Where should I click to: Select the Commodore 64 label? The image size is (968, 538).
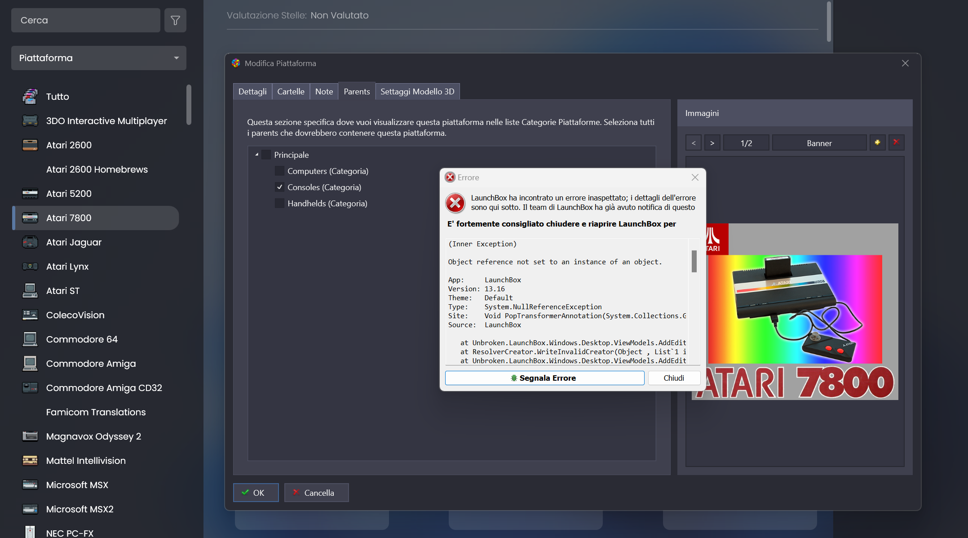tap(82, 339)
